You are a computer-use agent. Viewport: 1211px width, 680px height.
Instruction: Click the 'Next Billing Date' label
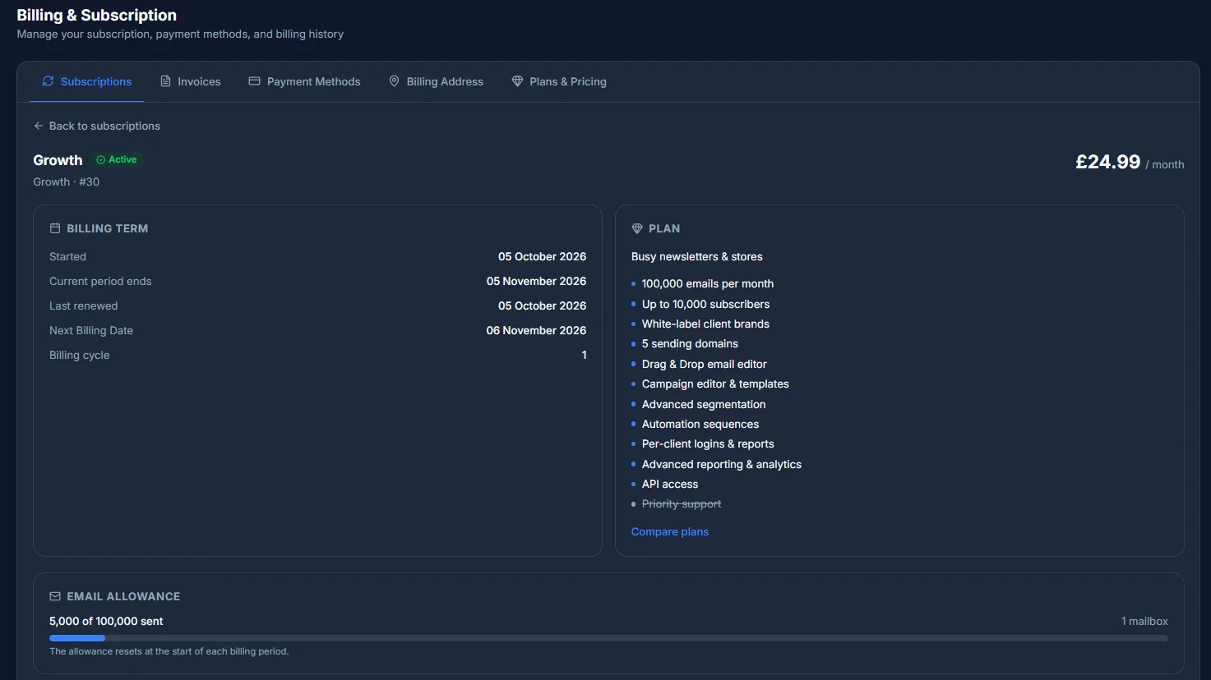tap(91, 330)
